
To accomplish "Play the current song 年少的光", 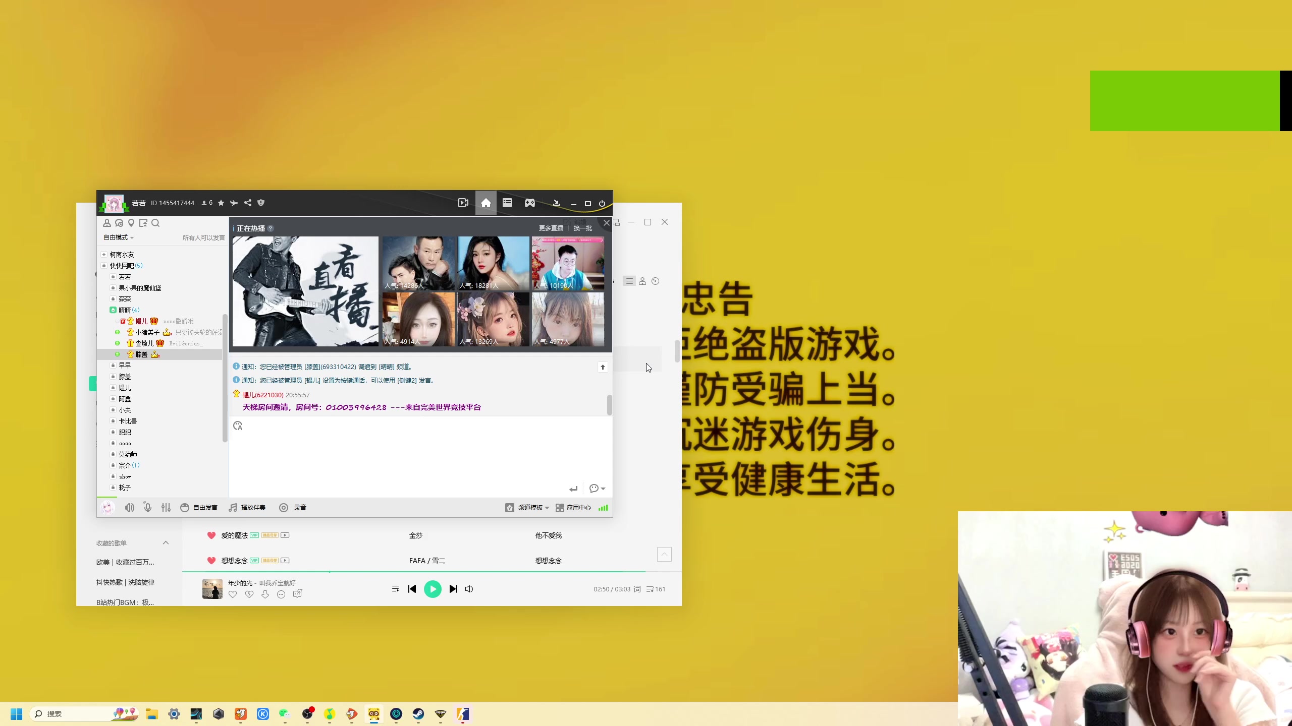I will pos(433,589).
